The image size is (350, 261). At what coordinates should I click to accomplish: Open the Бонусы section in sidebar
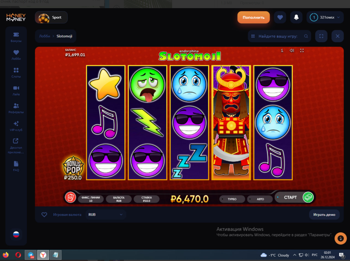[16, 37]
